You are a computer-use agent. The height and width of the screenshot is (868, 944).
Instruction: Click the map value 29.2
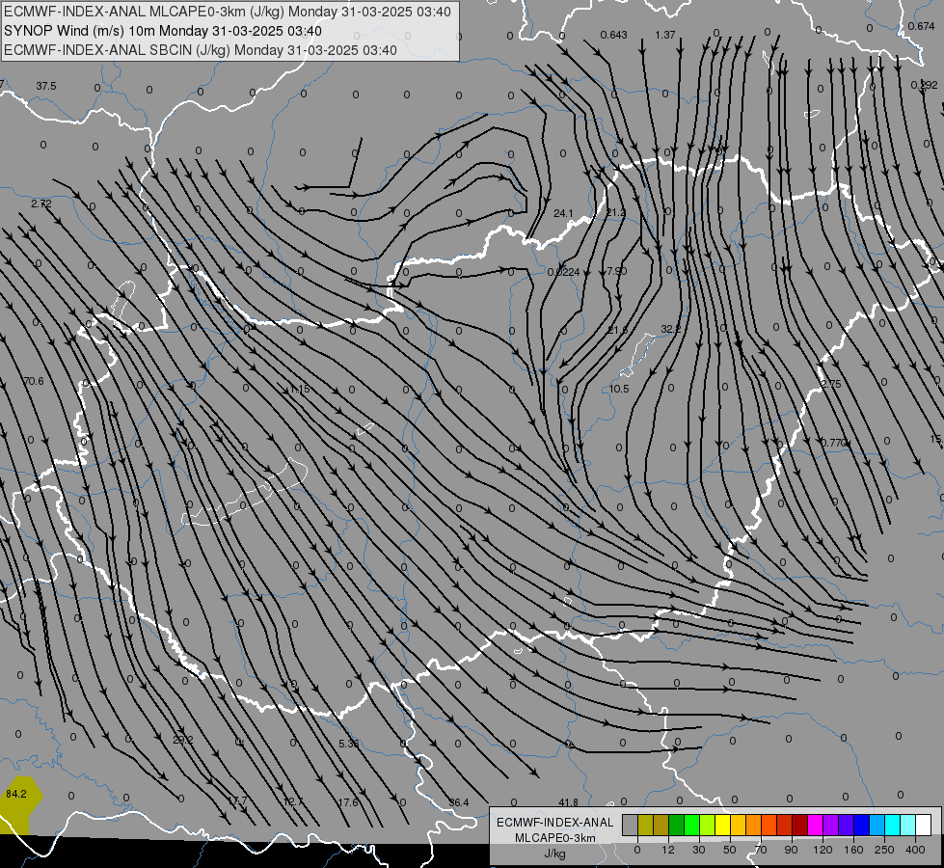[x=182, y=740]
